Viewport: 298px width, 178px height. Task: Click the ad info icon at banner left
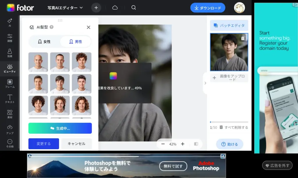click(30, 156)
